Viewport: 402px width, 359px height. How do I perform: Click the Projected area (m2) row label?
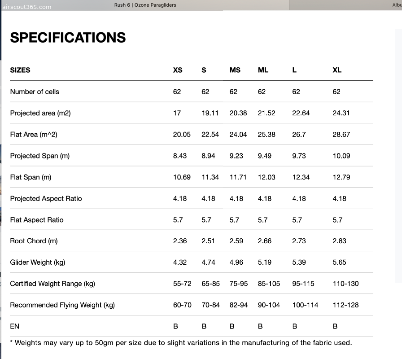click(x=40, y=113)
